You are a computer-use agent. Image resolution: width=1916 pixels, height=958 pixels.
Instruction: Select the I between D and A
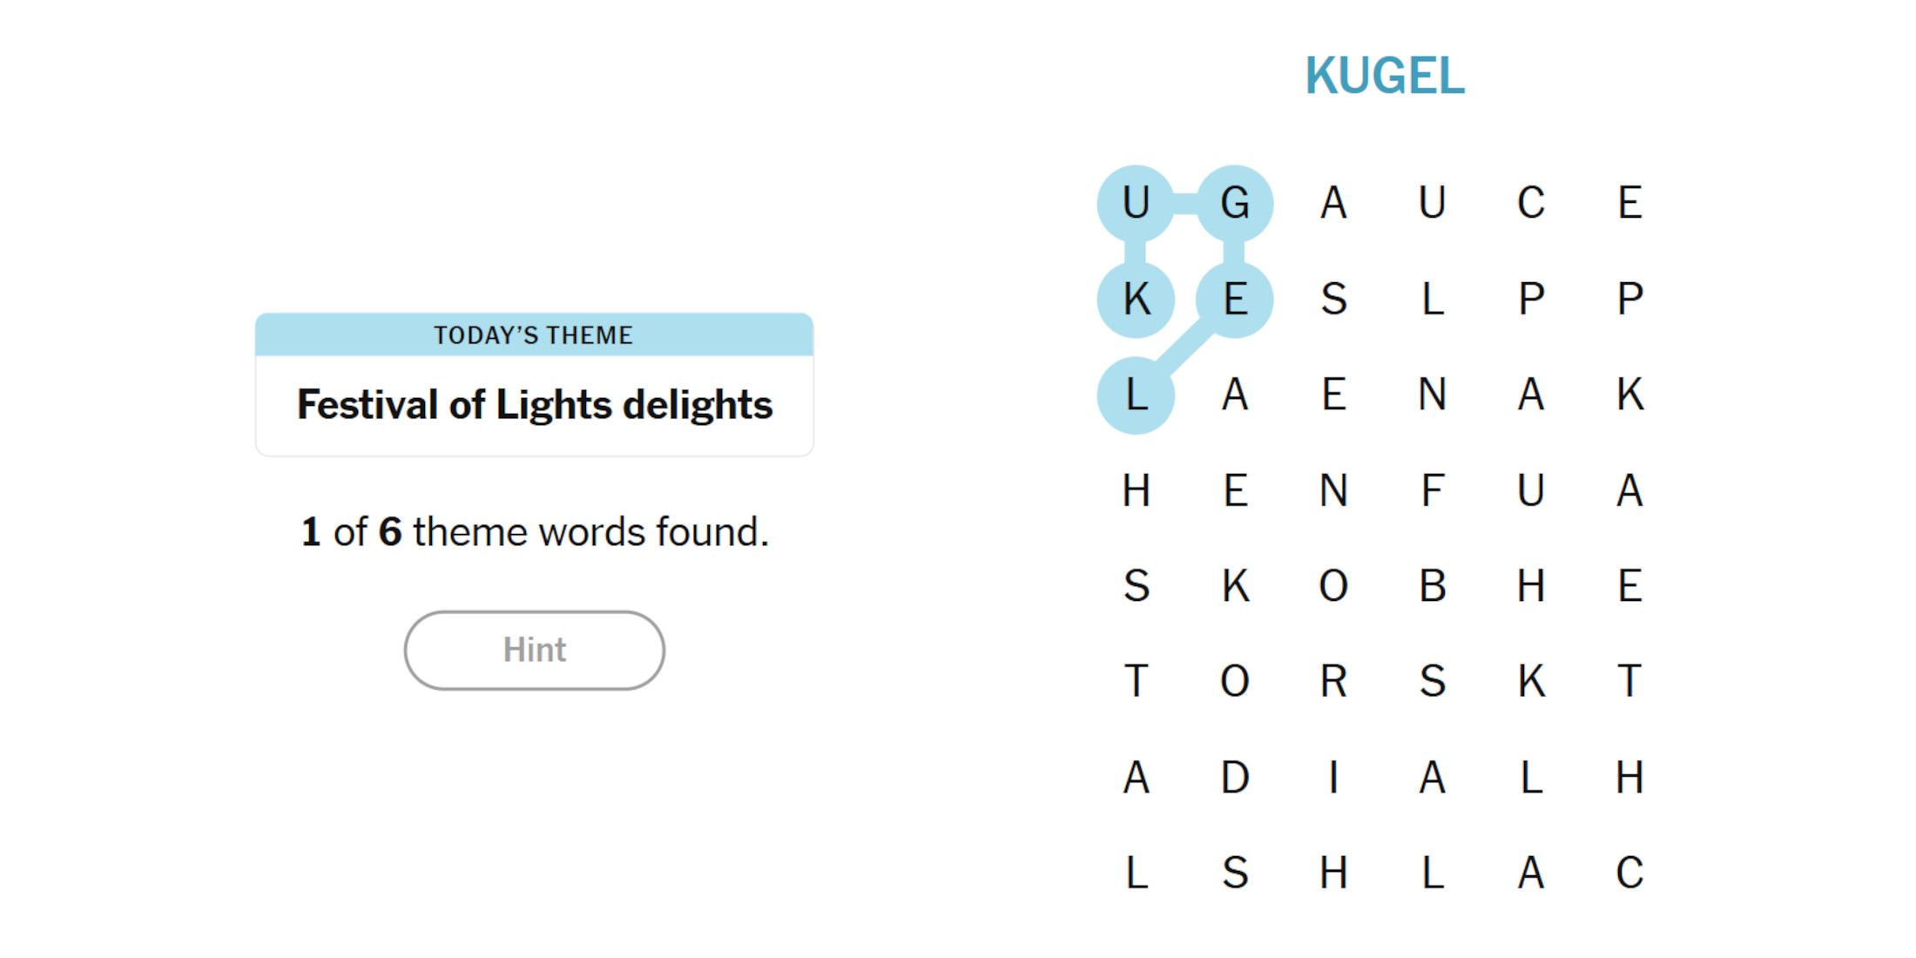[1333, 777]
